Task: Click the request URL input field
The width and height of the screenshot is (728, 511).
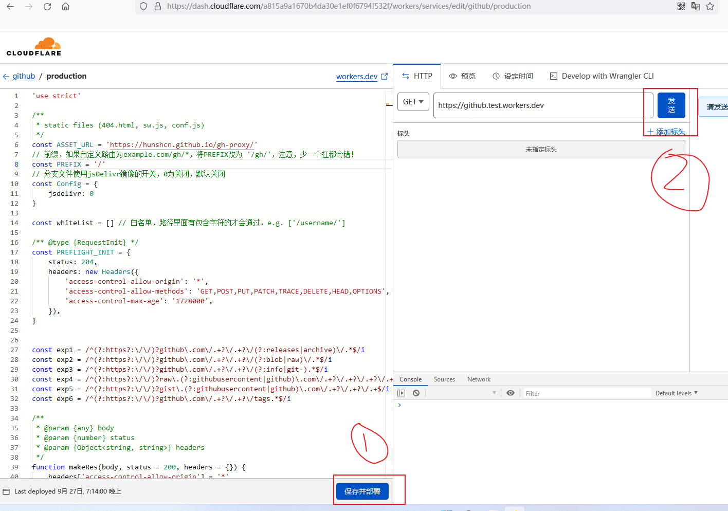Action: [543, 105]
